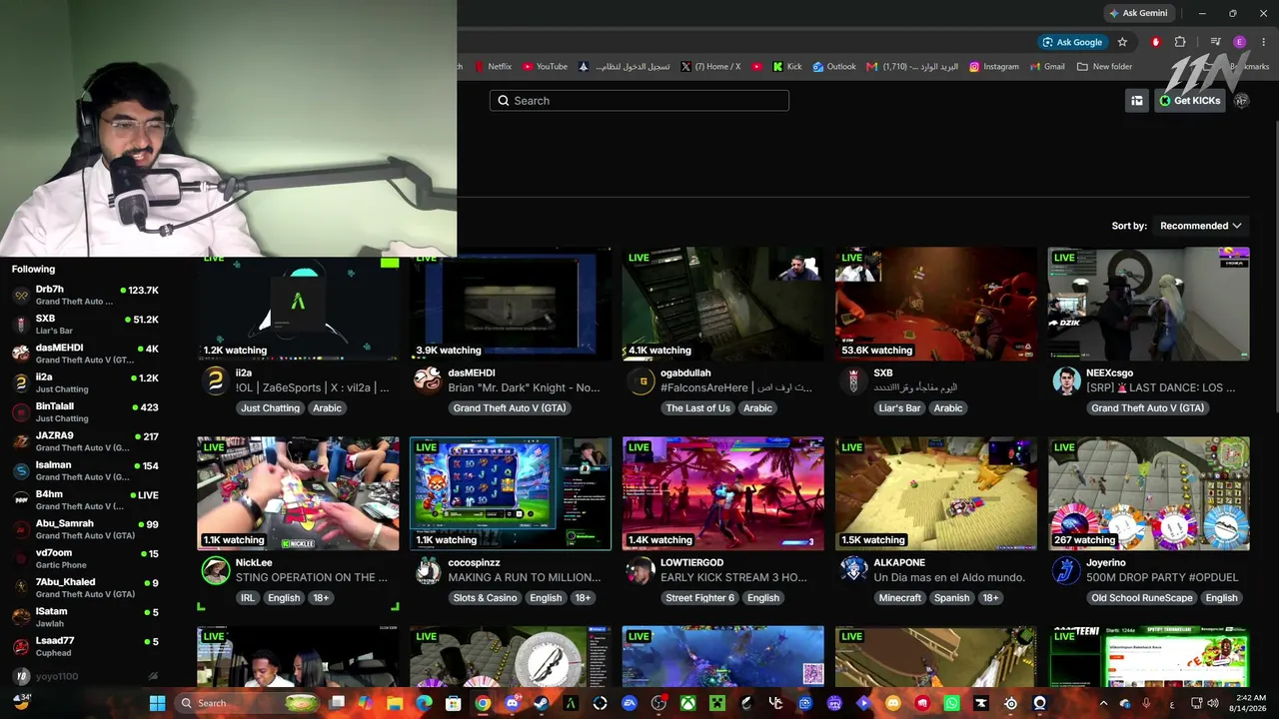This screenshot has height=719, width=1279.
Task: Click the red Opera-style extension icon
Action: point(1156,42)
